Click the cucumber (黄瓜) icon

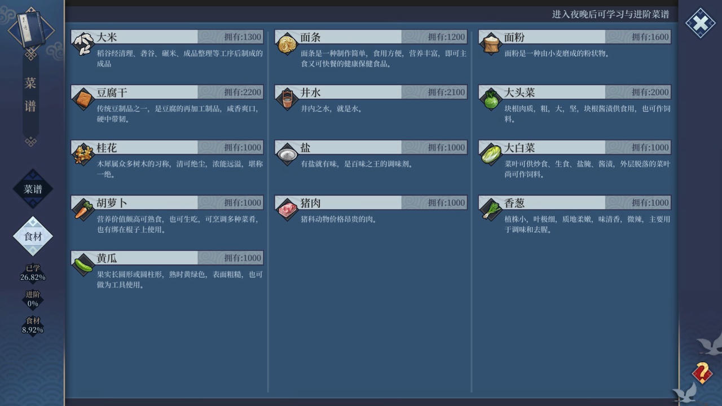coord(83,264)
